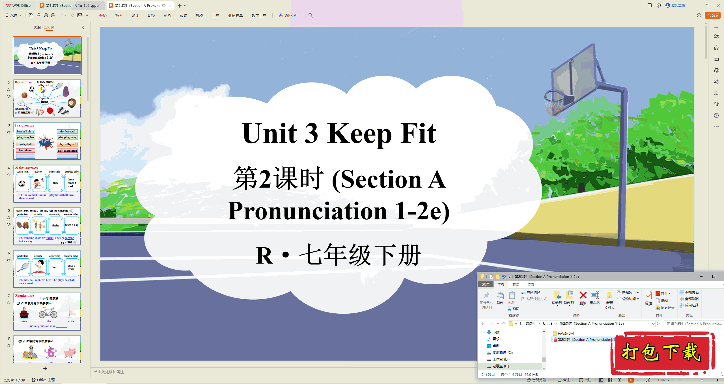724x384 pixels.
Task: Click the zoom out minus button
Action: (x=676, y=380)
